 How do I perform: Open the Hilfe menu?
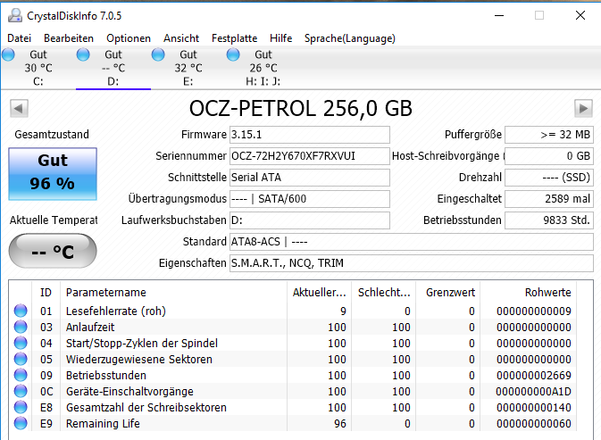coord(280,38)
